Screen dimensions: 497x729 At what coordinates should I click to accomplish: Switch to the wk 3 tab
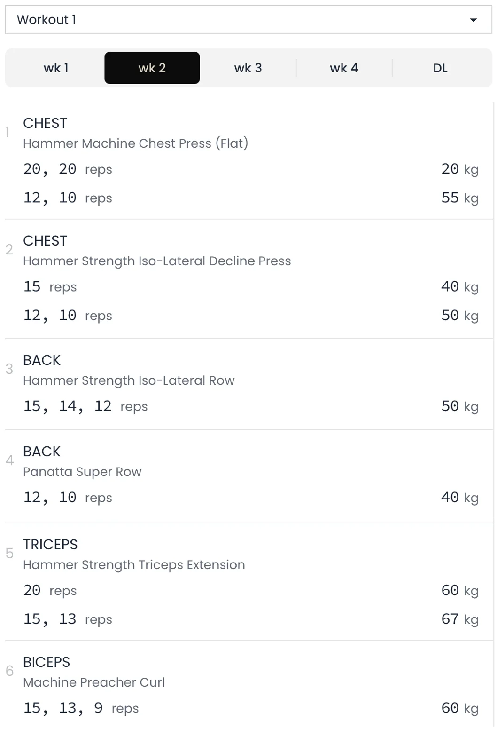click(x=248, y=68)
